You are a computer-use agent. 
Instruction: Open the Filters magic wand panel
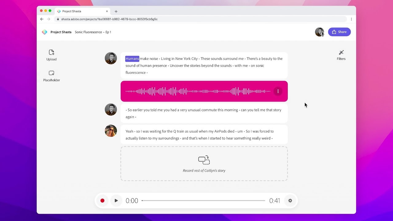[341, 53]
